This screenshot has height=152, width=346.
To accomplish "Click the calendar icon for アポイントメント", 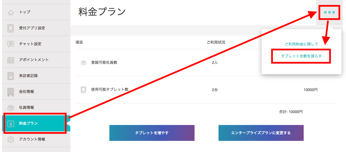I will tap(11, 60).
